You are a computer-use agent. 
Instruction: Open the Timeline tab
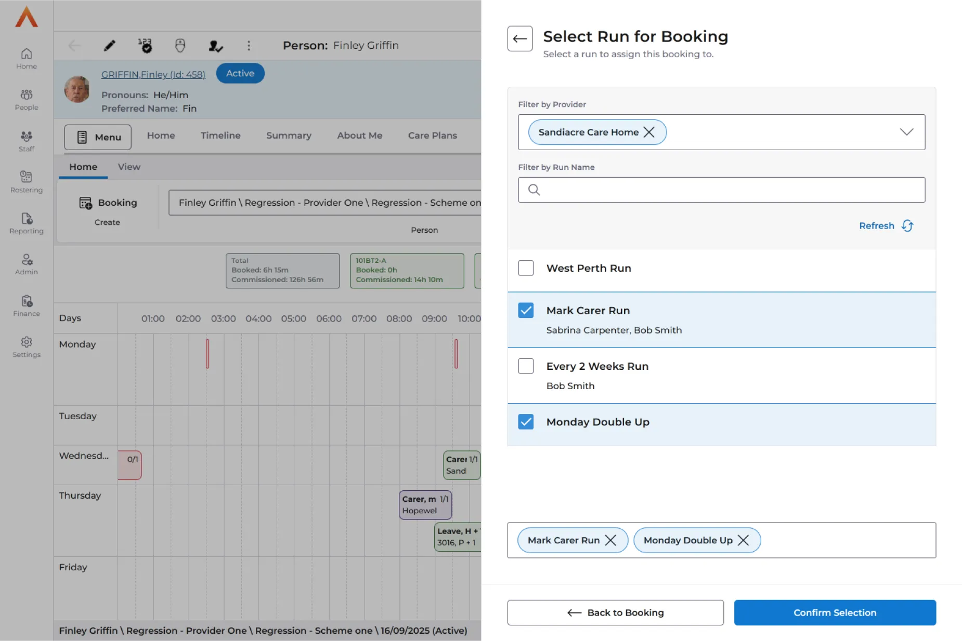point(220,136)
